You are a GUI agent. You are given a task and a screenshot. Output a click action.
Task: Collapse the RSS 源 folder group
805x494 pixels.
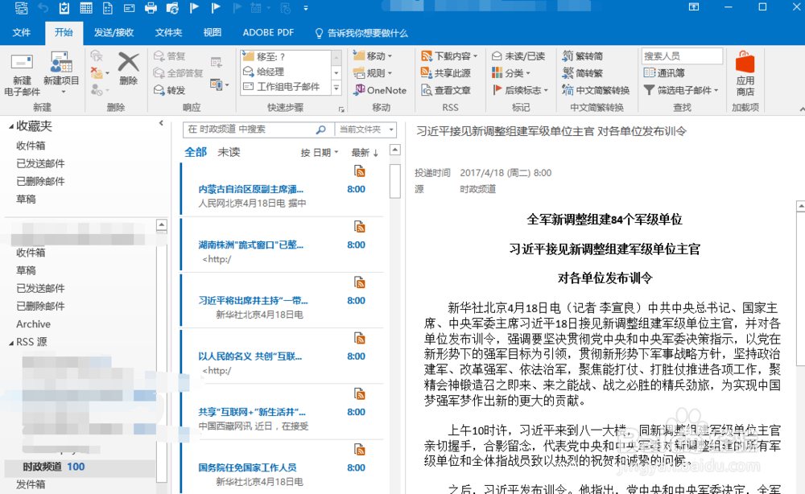[11, 341]
